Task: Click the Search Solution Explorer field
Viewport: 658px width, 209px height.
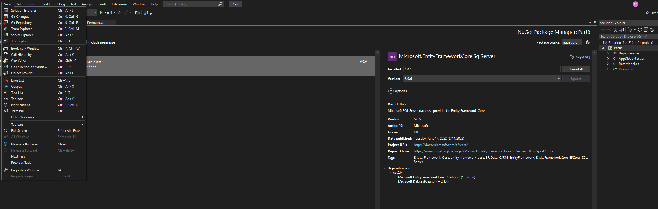Action: click(628, 37)
